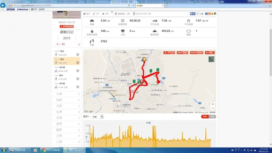The height and width of the screenshot is (153, 272).
Task: Click the footsteps icon beside 5762
Action: click(92, 41)
